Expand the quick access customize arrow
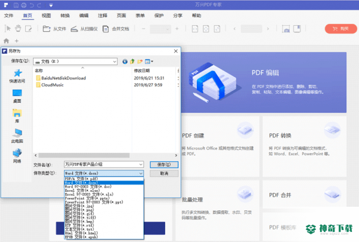Screen dimensions: 359x242 pyautogui.click(x=51, y=5)
